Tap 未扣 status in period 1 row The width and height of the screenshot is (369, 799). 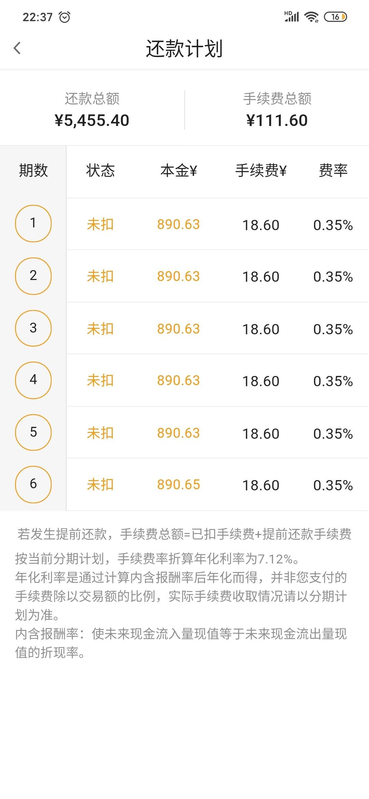coord(100,224)
